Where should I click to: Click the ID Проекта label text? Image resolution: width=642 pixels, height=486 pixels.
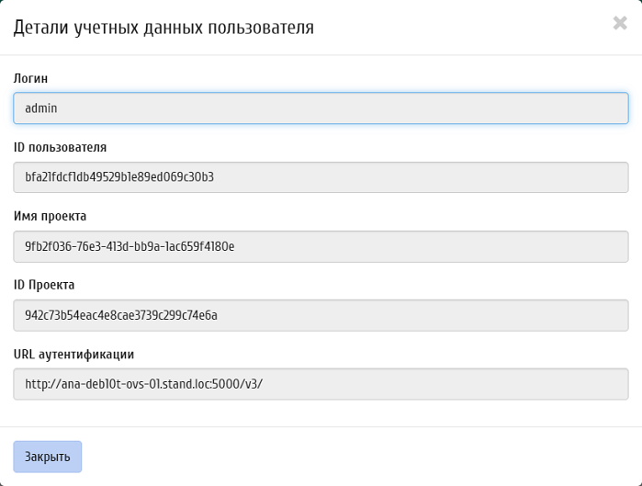click(x=44, y=285)
